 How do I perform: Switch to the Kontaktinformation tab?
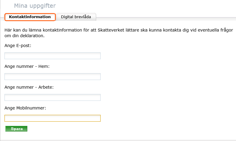click(30, 17)
